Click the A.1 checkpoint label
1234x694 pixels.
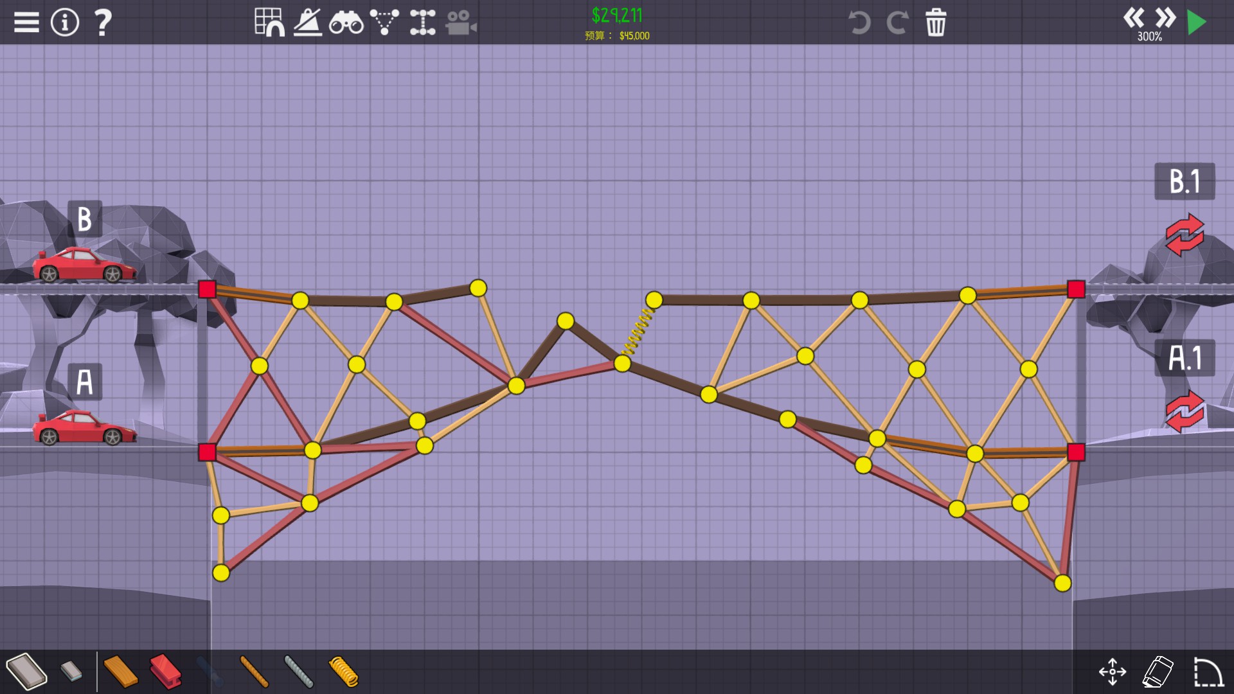pyautogui.click(x=1185, y=358)
